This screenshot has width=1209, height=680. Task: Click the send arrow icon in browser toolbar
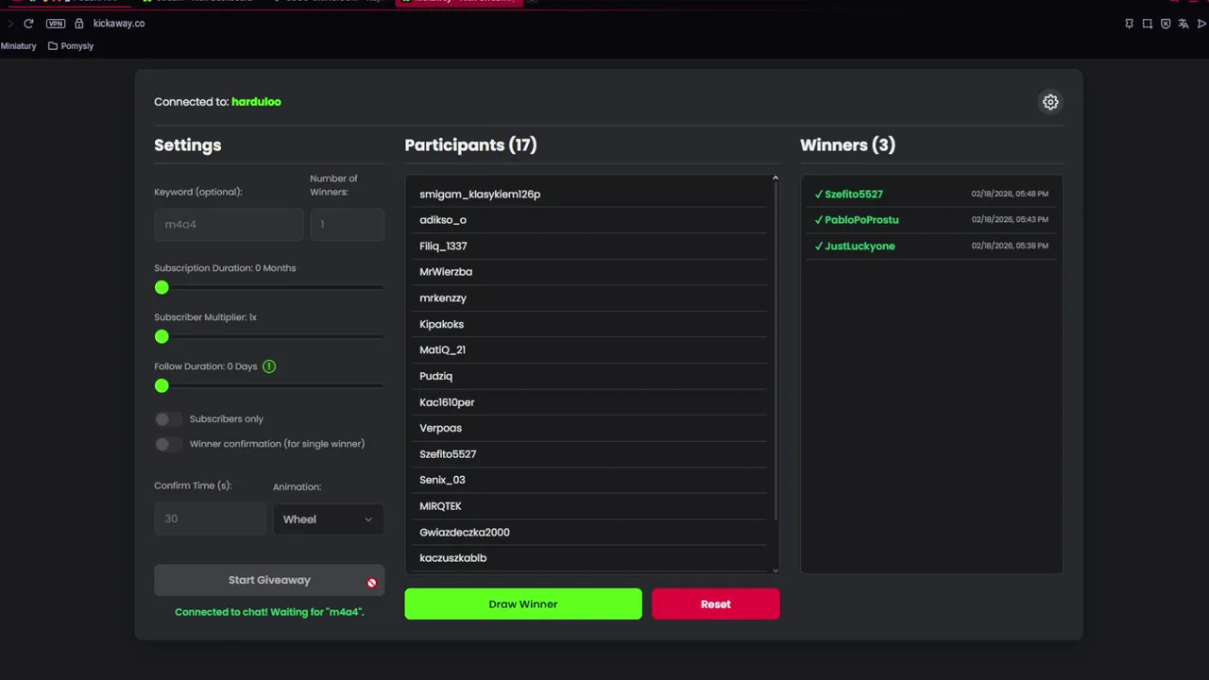(x=1202, y=24)
